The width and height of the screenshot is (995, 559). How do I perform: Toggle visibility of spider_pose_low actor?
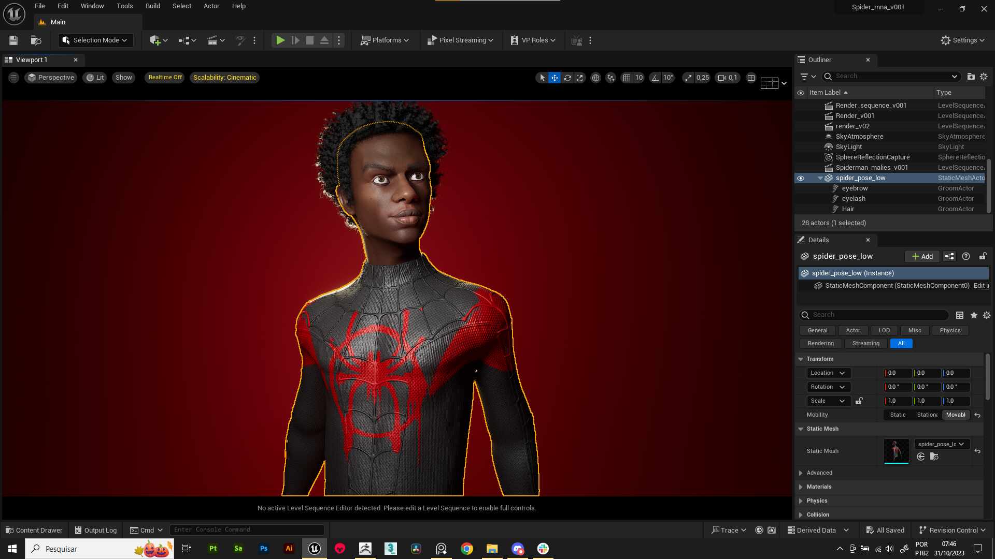(x=801, y=178)
